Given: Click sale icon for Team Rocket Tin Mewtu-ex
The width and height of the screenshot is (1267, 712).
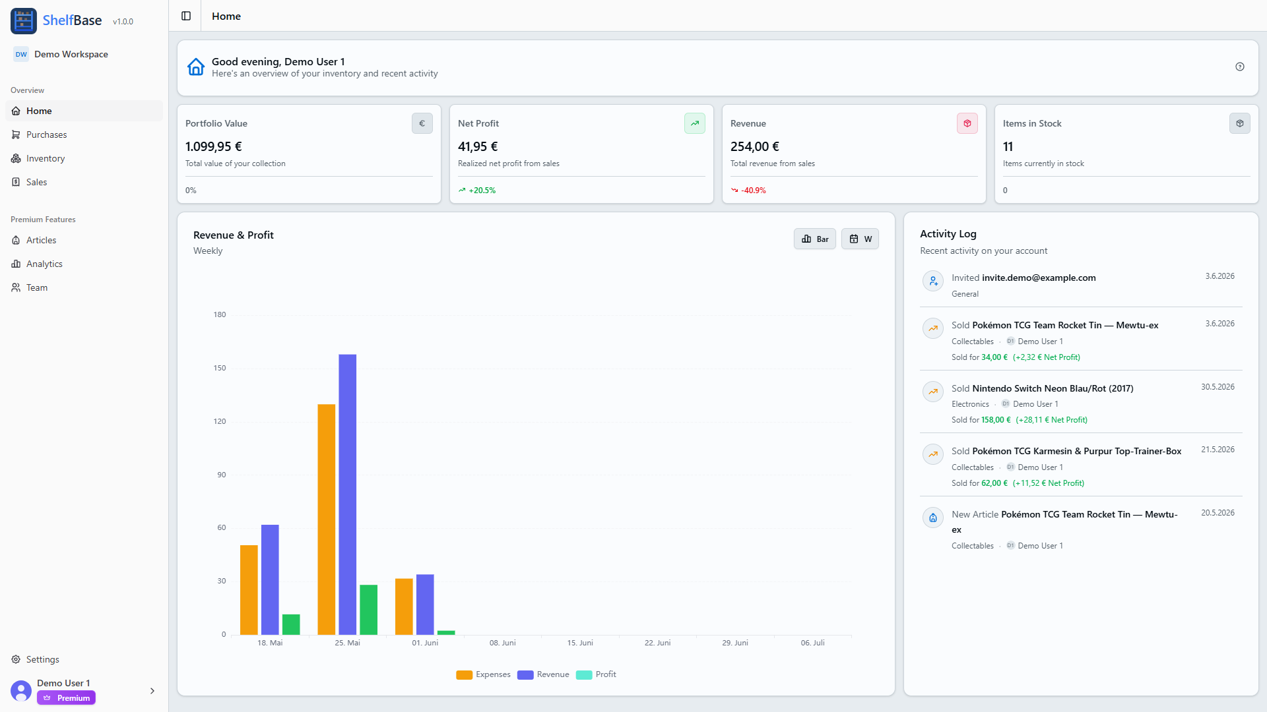Looking at the screenshot, I should tap(933, 328).
